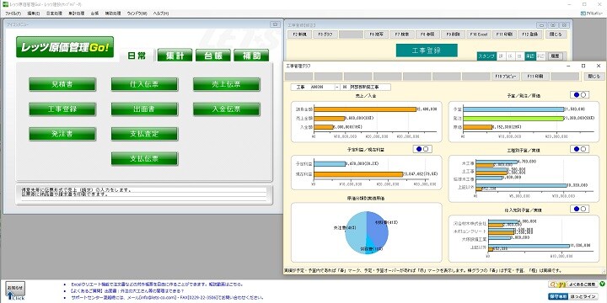This screenshot has width=607, height=303.
Task: Click the よくあるご質問 FAQ button
Action: [572, 284]
